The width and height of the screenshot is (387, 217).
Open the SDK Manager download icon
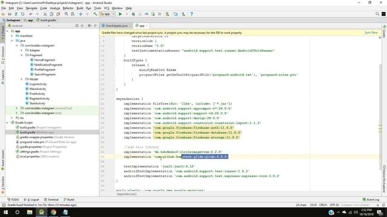tap(183, 14)
